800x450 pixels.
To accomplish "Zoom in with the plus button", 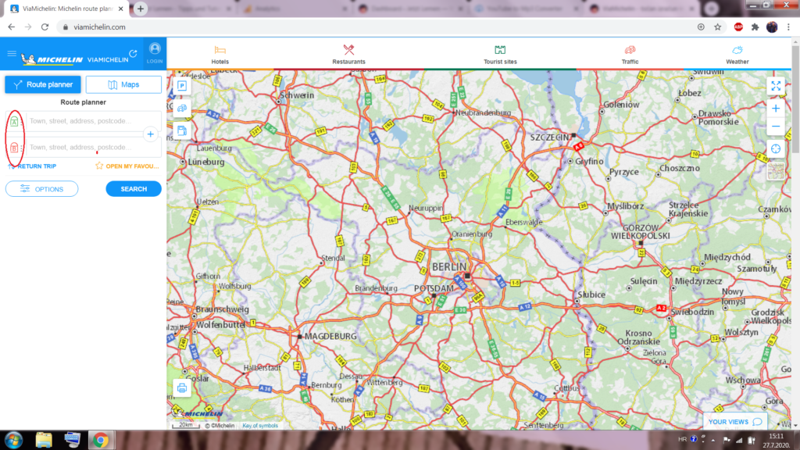I will coord(775,109).
